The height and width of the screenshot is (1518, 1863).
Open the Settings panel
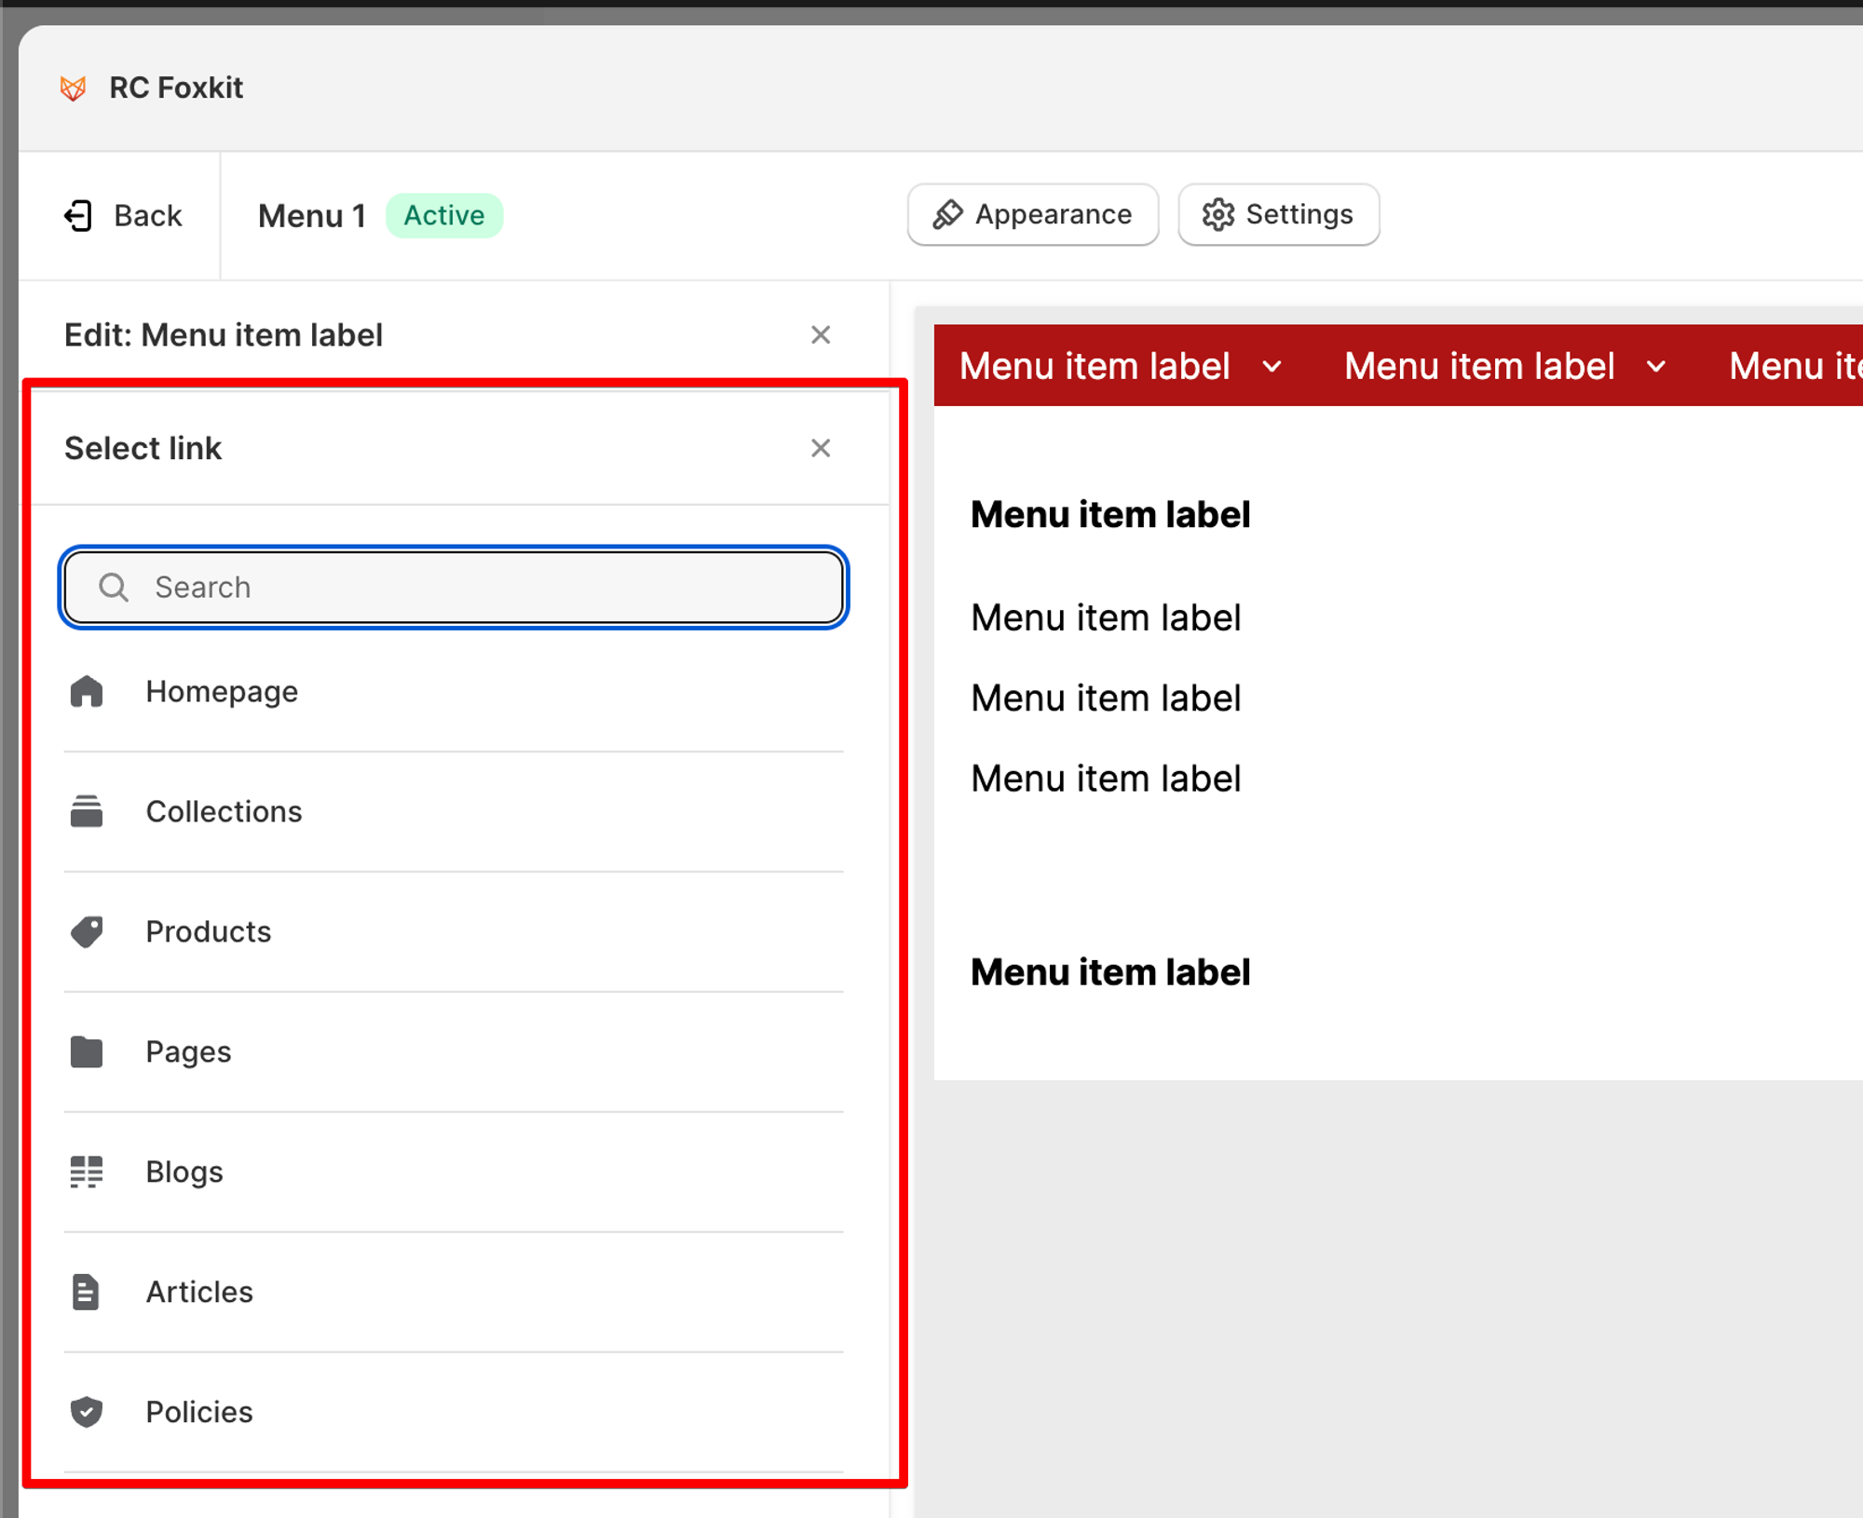[x=1278, y=215]
